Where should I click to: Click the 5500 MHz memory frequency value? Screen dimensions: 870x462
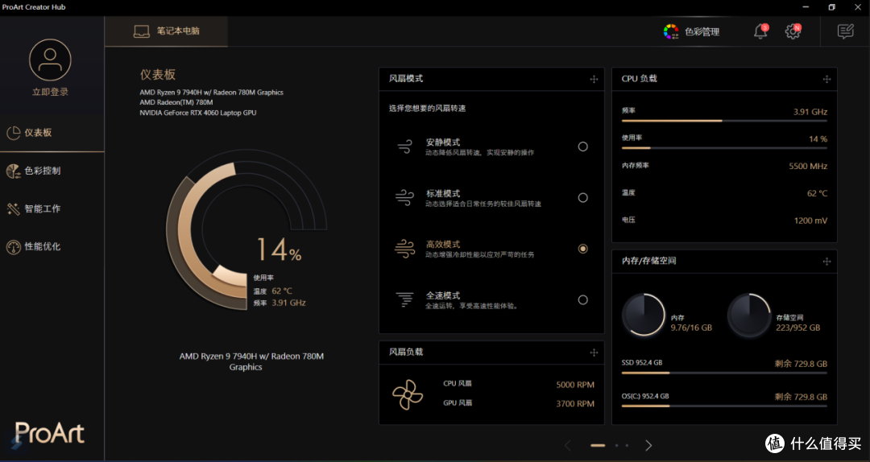coord(808,166)
